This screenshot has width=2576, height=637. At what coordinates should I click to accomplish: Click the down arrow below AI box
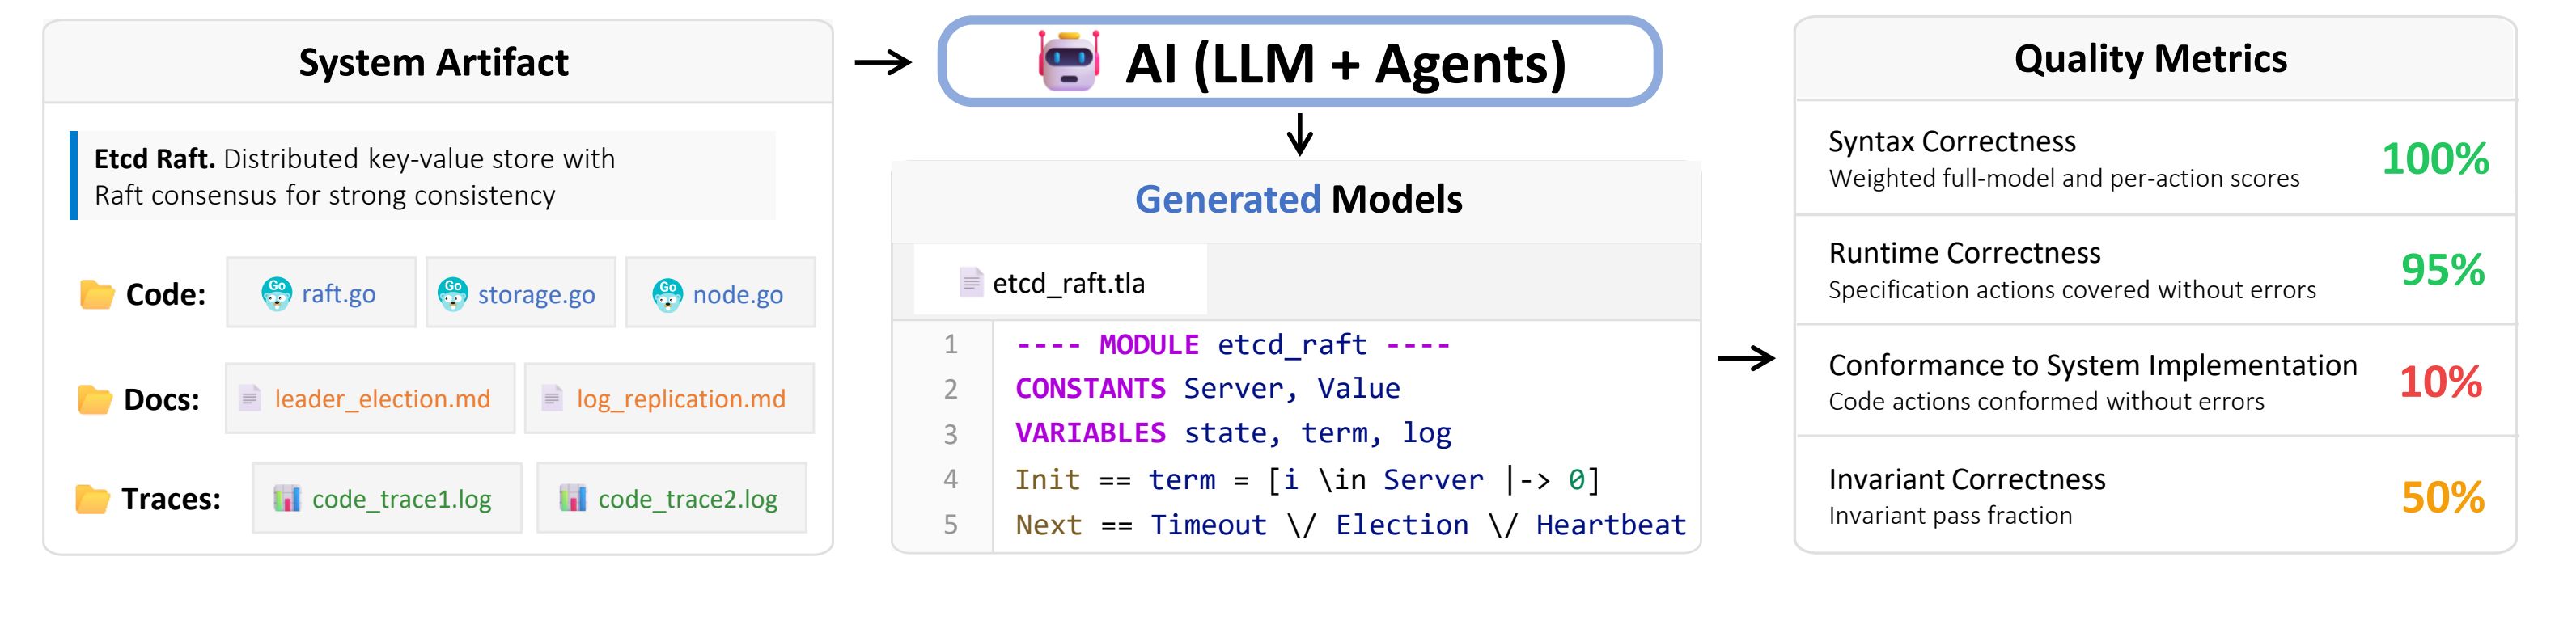click(1299, 134)
